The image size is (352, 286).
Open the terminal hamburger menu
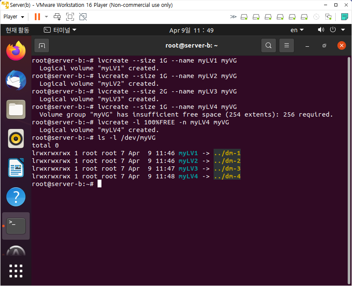(286, 45)
